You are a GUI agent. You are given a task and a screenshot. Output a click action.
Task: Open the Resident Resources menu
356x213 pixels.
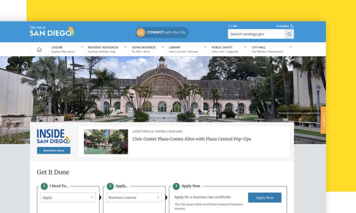[x=107, y=49]
